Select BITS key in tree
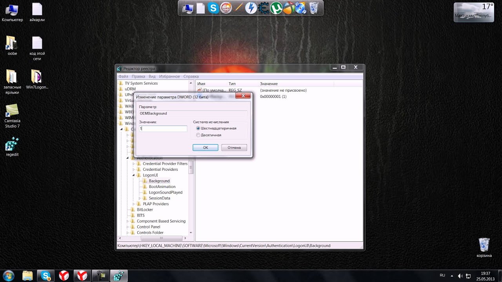502x282 pixels. coord(140,215)
